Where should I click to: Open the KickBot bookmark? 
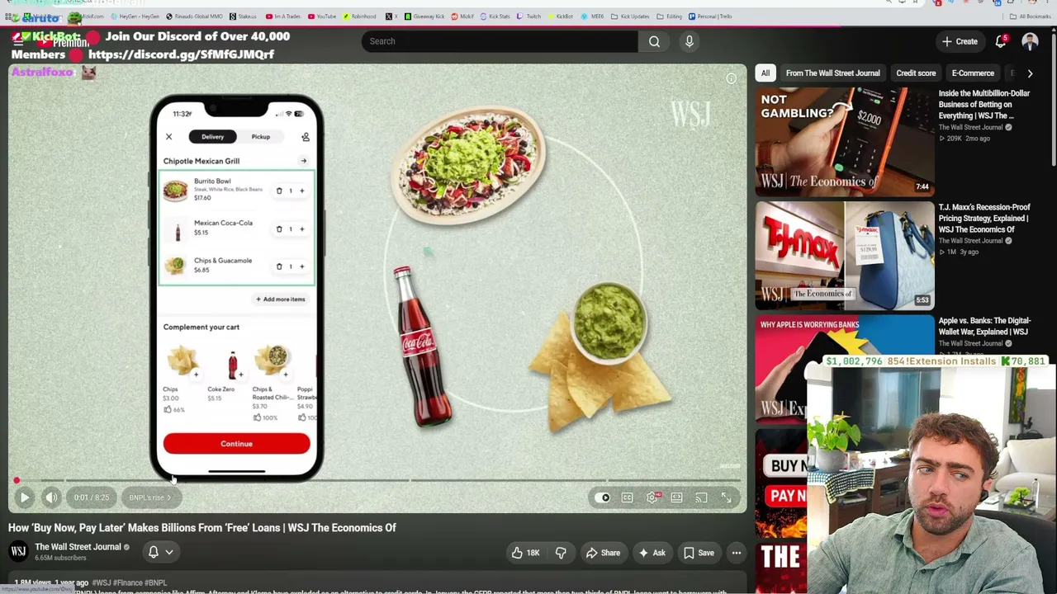(560, 16)
